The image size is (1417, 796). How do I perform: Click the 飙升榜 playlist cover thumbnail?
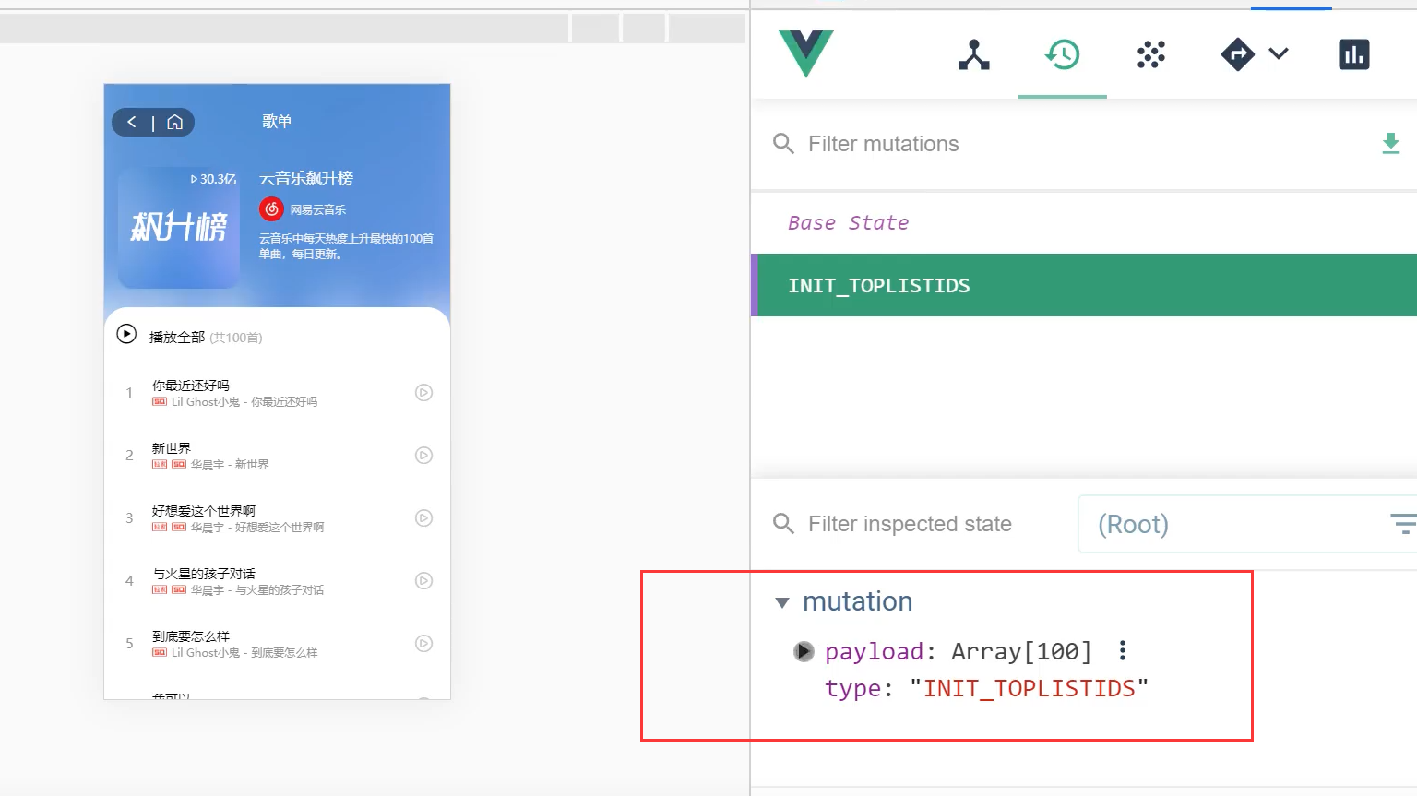click(179, 227)
